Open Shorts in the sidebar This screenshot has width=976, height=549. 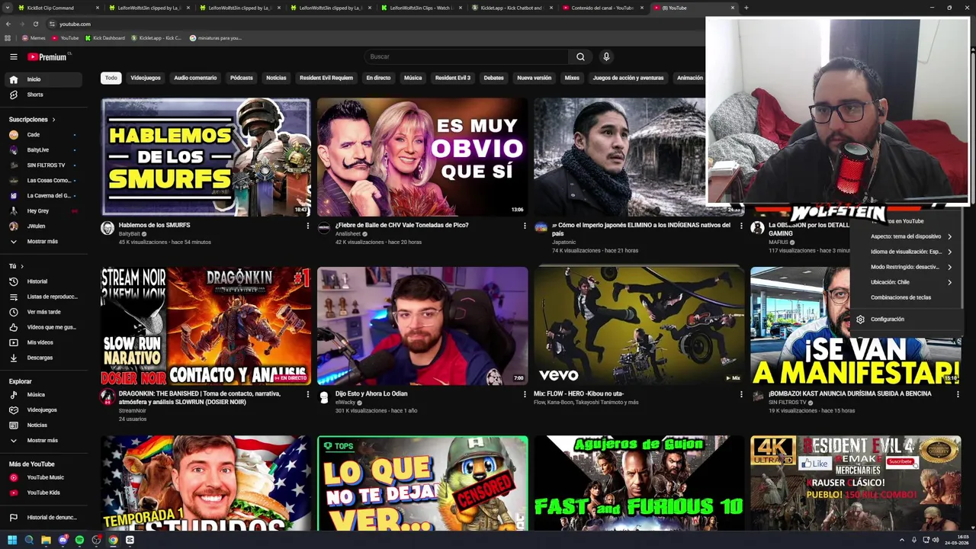tap(44, 95)
